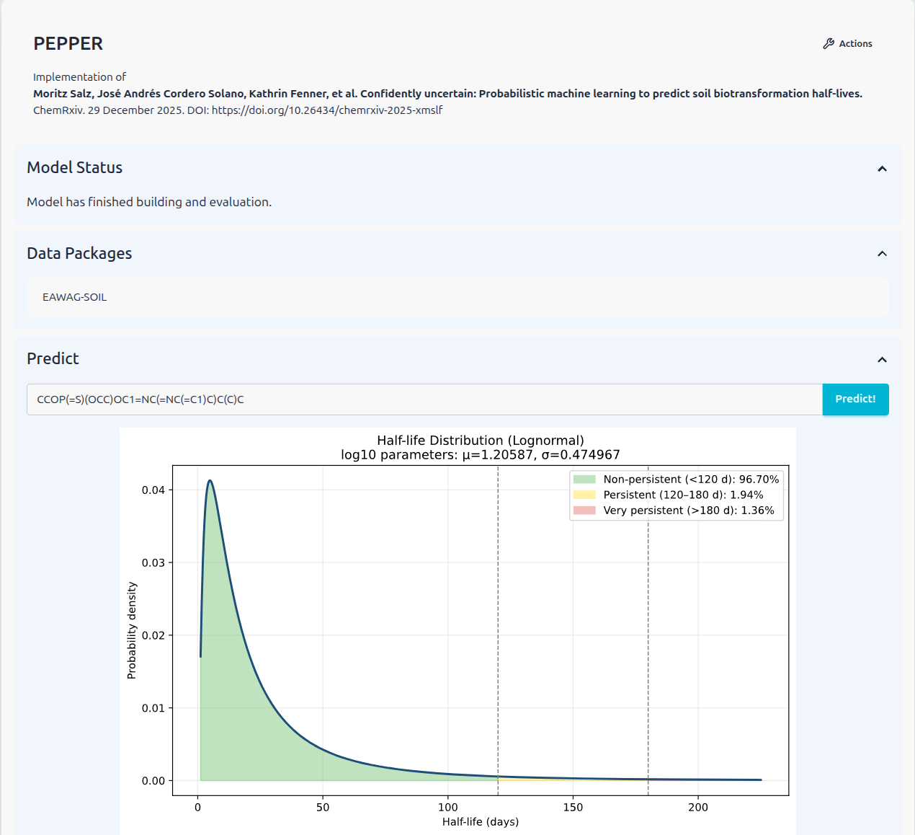The height and width of the screenshot is (835, 915).
Task: Collapse the Predict section chevron
Action: [882, 360]
